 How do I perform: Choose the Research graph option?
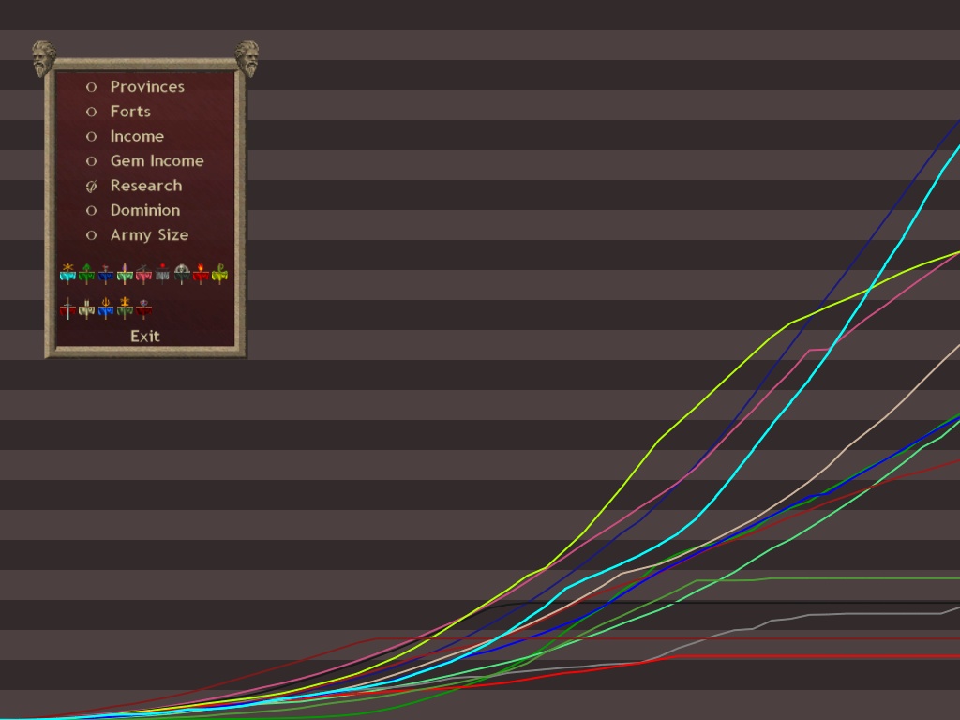tap(134, 186)
